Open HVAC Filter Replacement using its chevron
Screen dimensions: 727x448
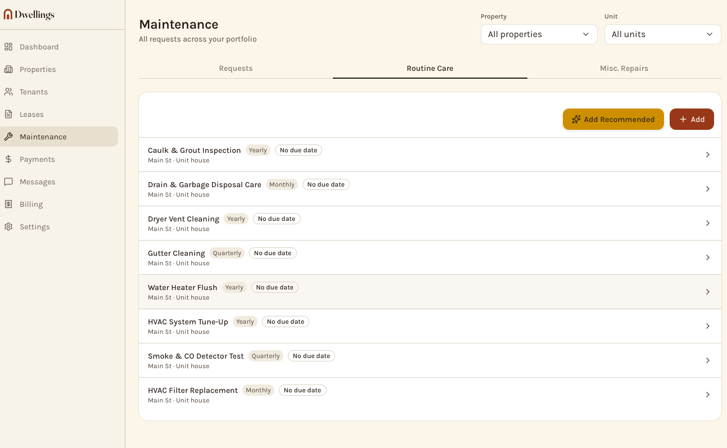pyautogui.click(x=708, y=395)
